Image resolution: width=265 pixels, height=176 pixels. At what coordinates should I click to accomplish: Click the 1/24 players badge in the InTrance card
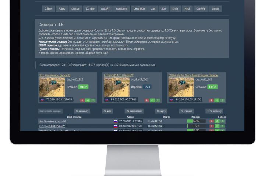click(147, 87)
